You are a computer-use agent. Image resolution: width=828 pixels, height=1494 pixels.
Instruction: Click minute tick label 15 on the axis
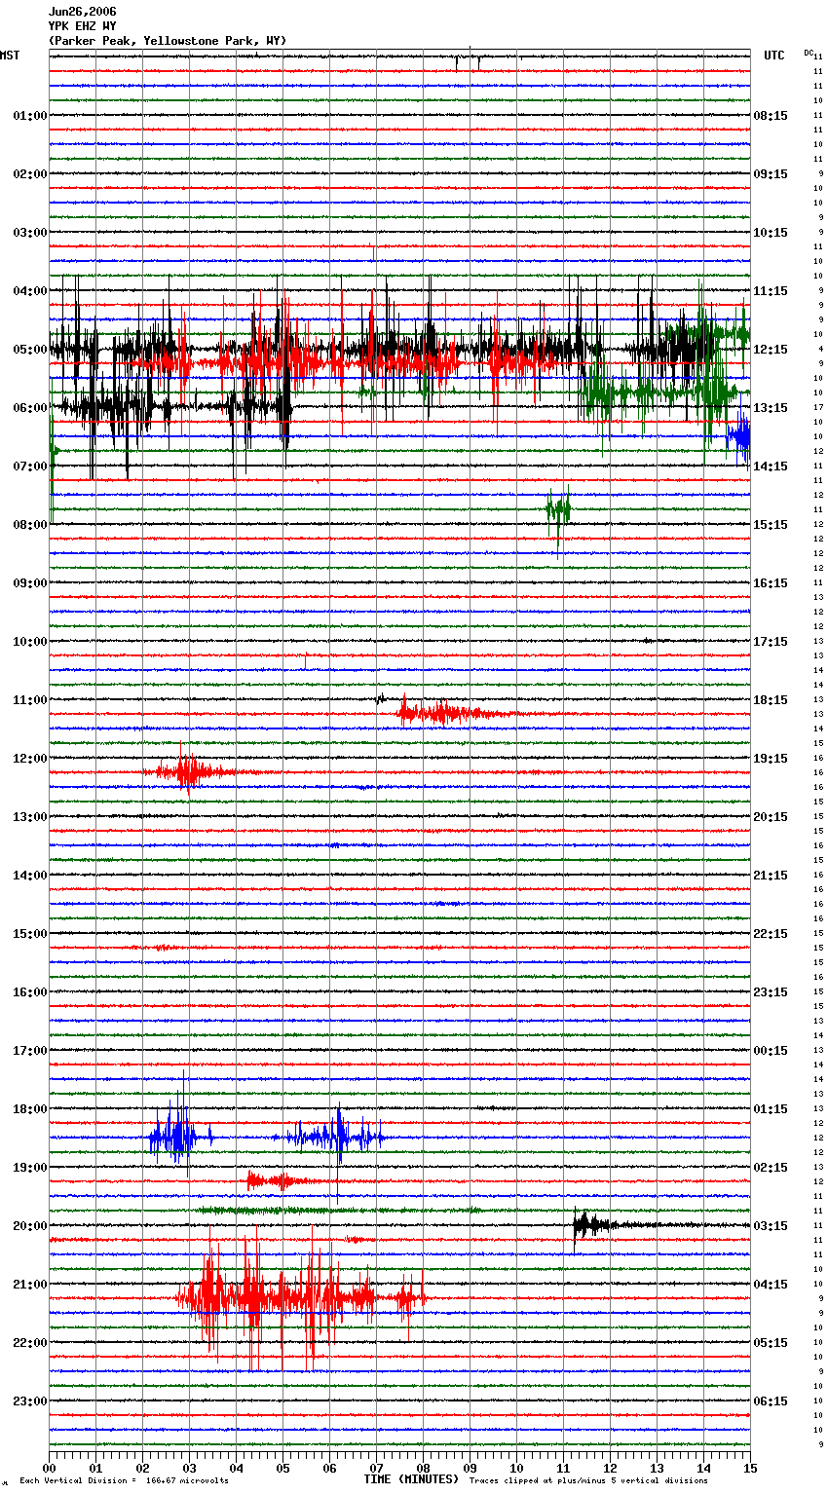click(x=750, y=1467)
